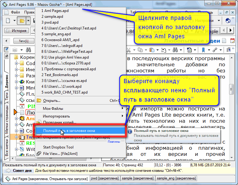Click the editor scrollbar down arrow
This screenshot has height=185, width=238.
click(x=232, y=158)
